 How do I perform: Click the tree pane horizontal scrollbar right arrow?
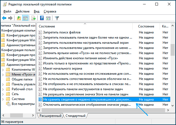(33, 115)
